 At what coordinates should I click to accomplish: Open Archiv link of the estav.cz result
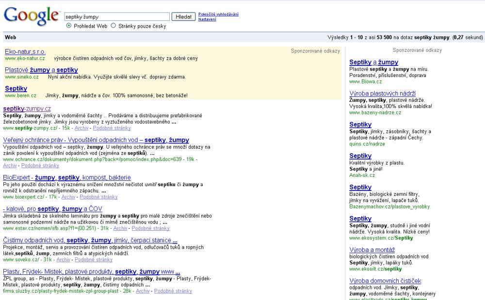coord(120,228)
